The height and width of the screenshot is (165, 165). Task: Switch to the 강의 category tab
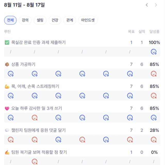pyautogui.click(x=25, y=20)
